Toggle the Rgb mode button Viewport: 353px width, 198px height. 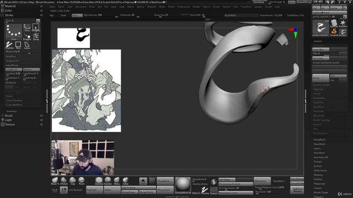coord(52,15)
